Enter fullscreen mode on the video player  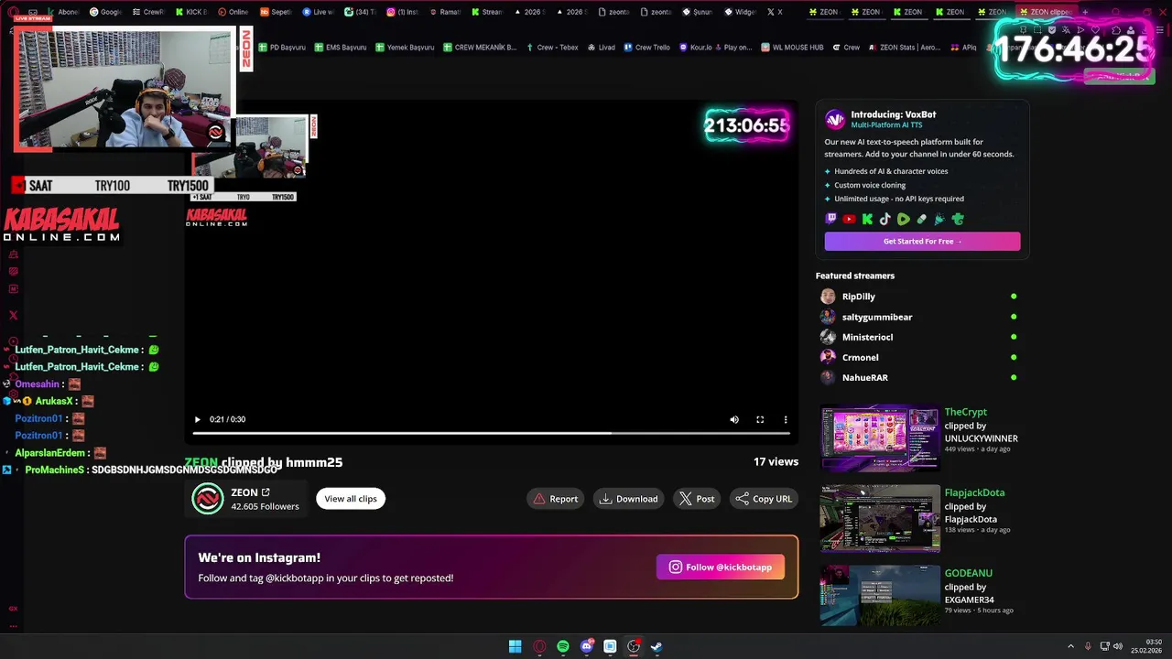(x=760, y=419)
